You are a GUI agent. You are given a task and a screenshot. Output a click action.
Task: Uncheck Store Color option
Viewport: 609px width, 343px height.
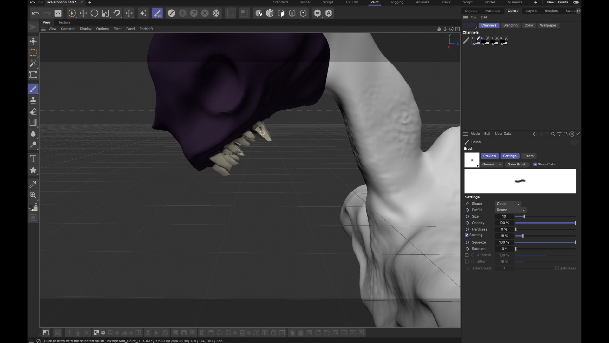pyautogui.click(x=535, y=165)
